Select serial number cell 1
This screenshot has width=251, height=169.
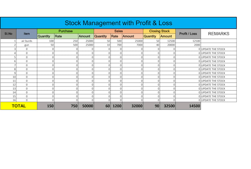(8, 41)
